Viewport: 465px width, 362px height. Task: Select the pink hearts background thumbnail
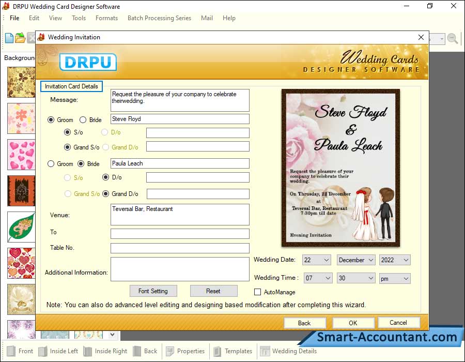(21, 155)
